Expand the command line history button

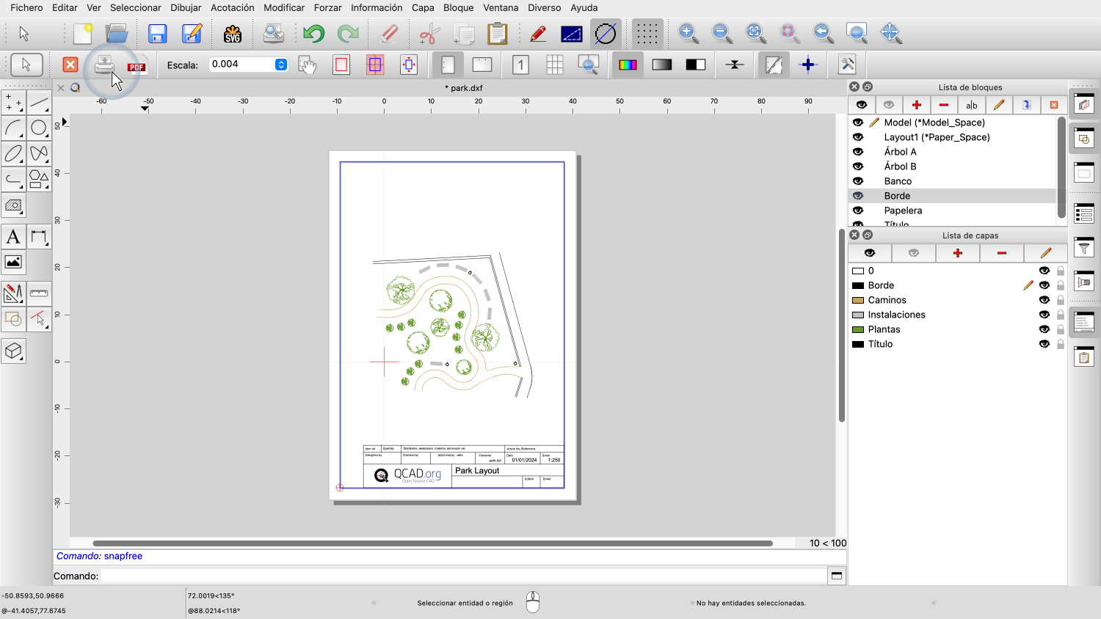836,576
